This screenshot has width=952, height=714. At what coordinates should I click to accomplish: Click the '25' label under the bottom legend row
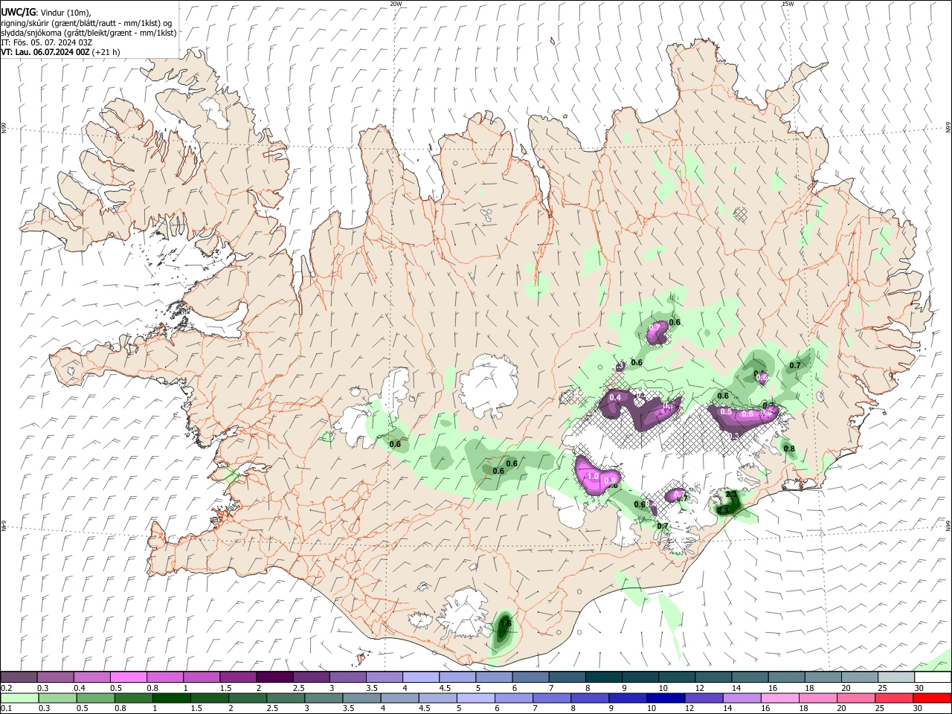point(879,708)
